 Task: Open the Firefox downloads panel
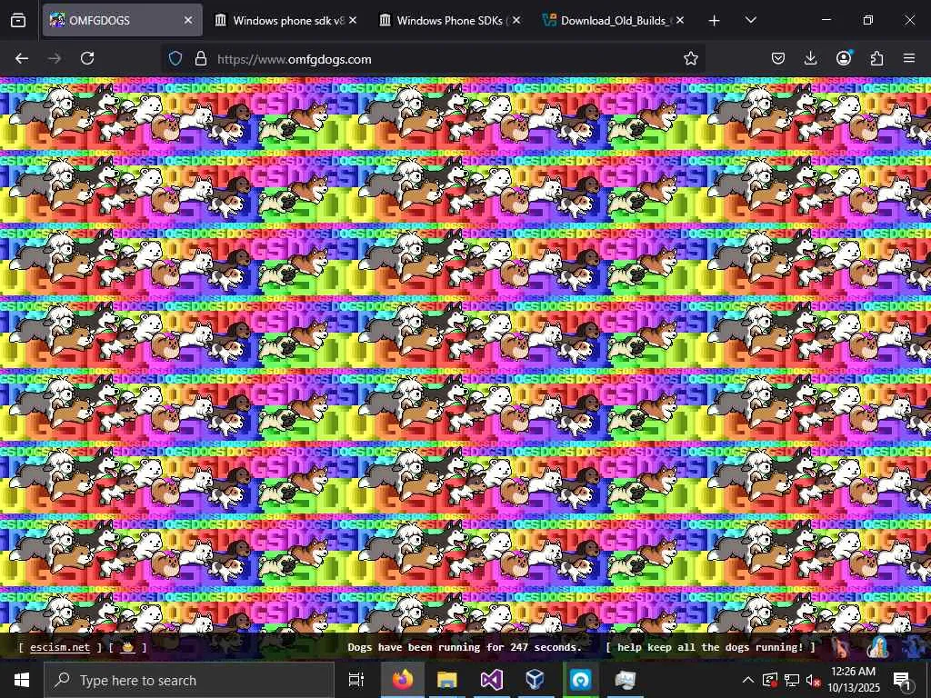click(810, 58)
